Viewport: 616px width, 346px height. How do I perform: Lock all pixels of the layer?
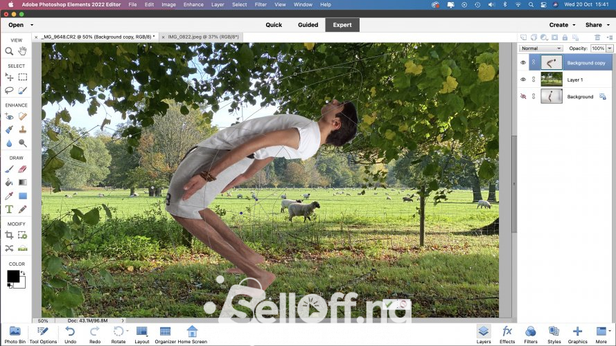pyautogui.click(x=565, y=37)
